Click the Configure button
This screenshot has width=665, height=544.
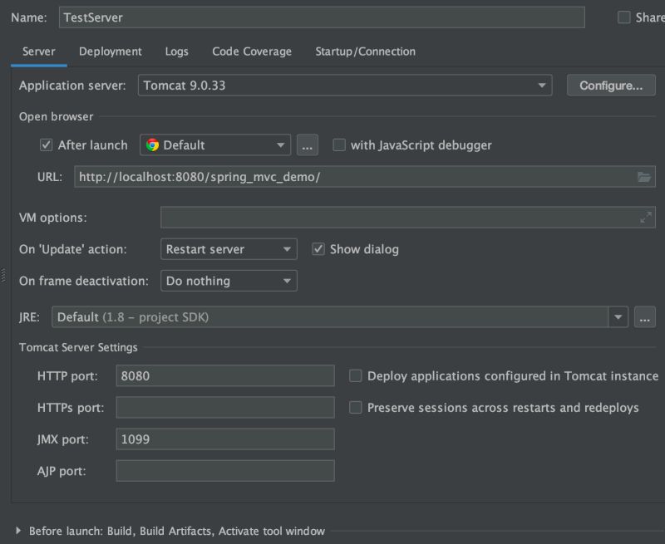611,85
